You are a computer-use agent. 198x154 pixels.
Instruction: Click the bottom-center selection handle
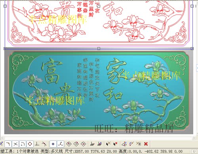(99, 49)
